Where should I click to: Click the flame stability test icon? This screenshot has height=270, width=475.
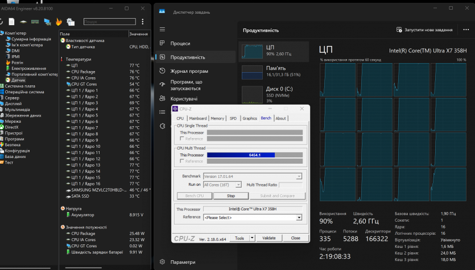pos(59,22)
